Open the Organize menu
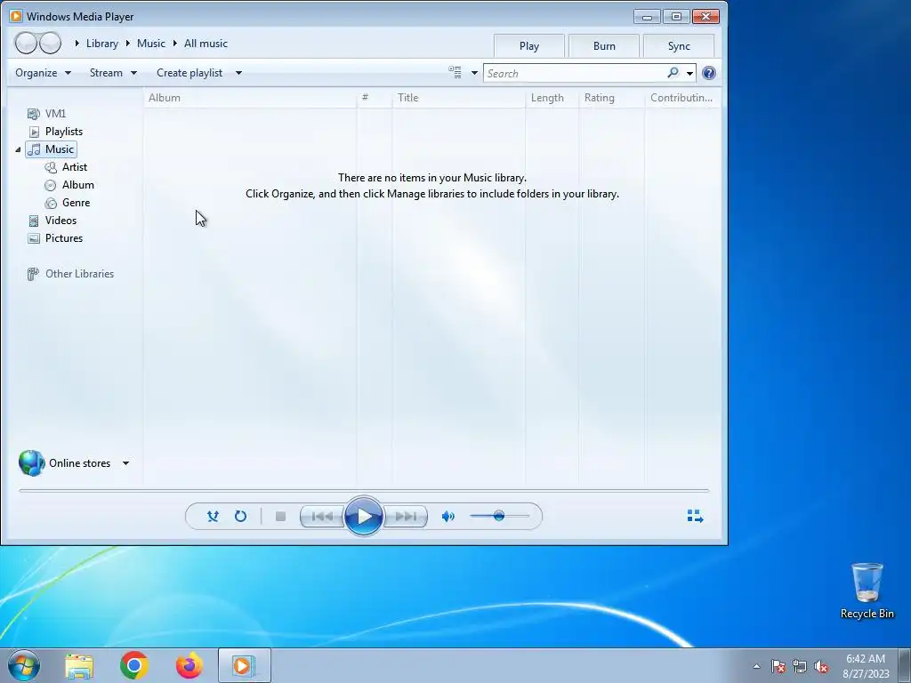The width and height of the screenshot is (911, 683). (43, 73)
